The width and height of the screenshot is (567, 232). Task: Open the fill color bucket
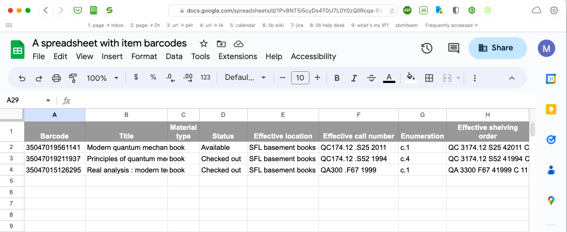click(x=411, y=78)
